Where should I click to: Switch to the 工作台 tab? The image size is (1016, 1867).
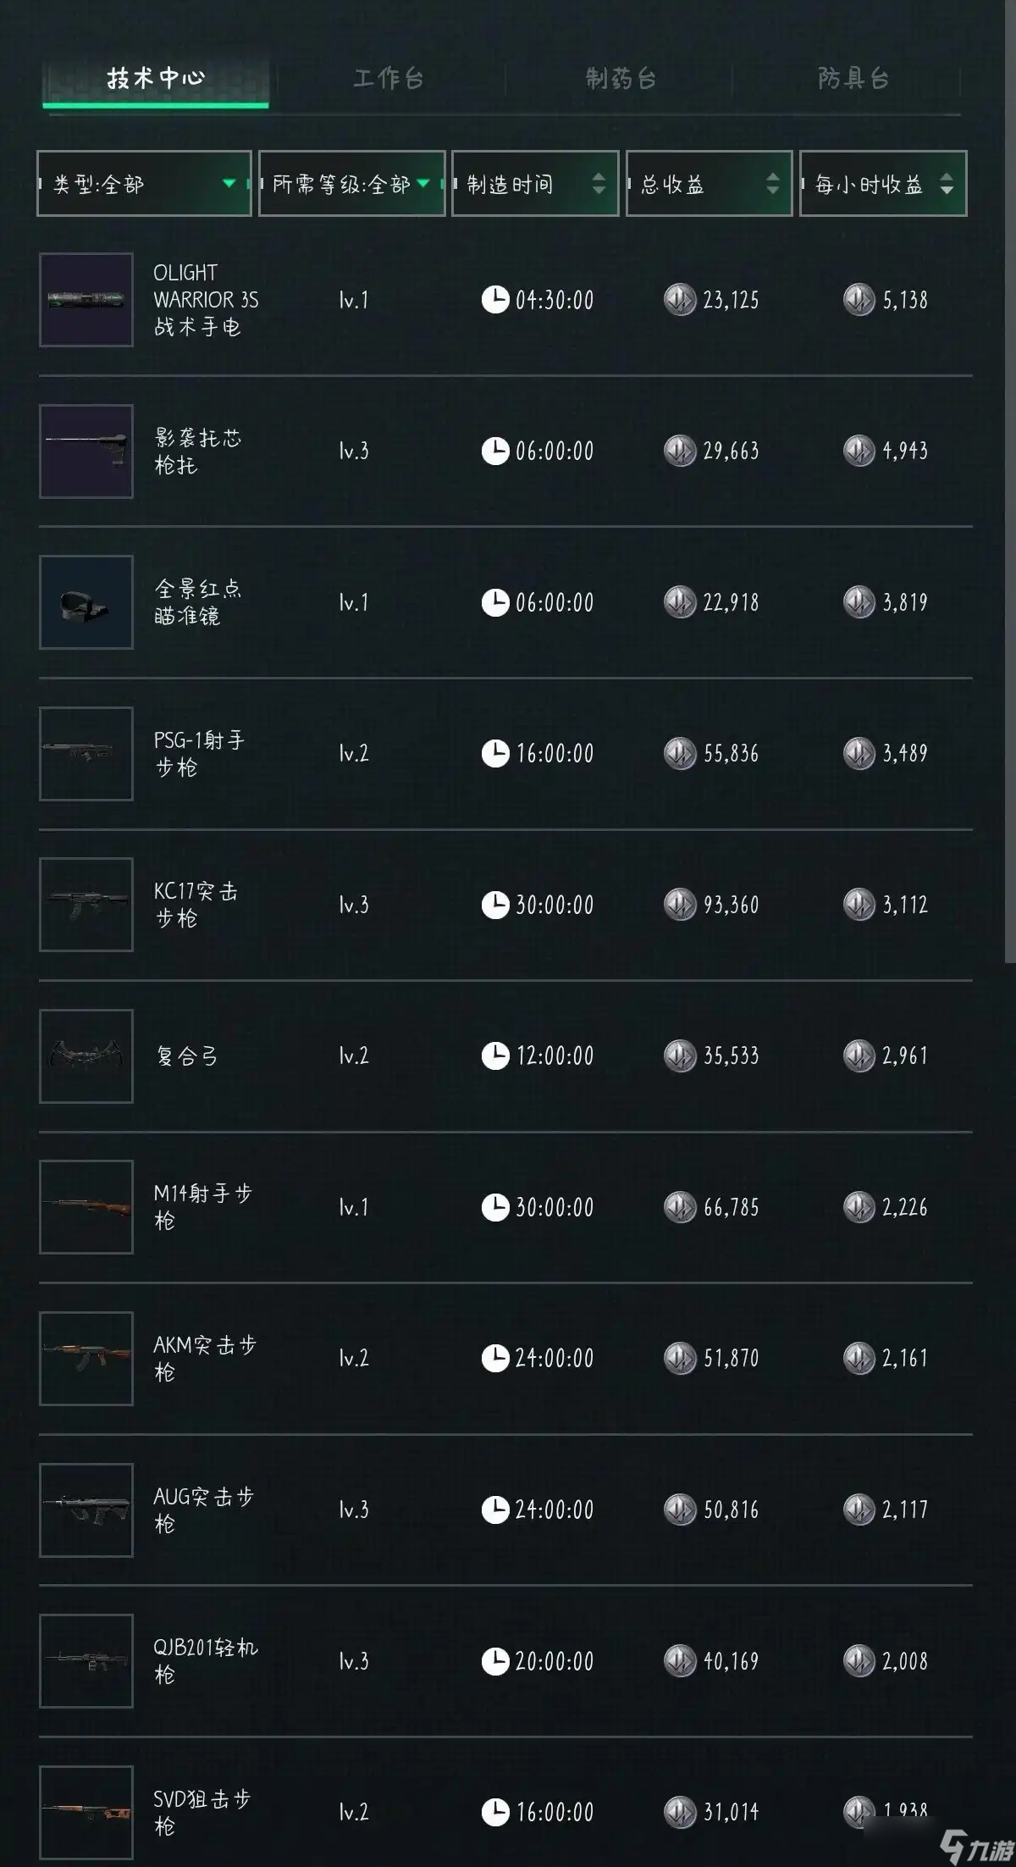389,79
